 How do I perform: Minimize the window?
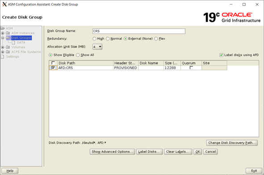coord(231,4)
